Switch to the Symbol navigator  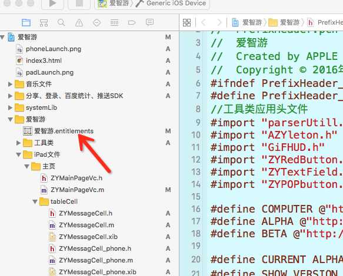coord(44,22)
